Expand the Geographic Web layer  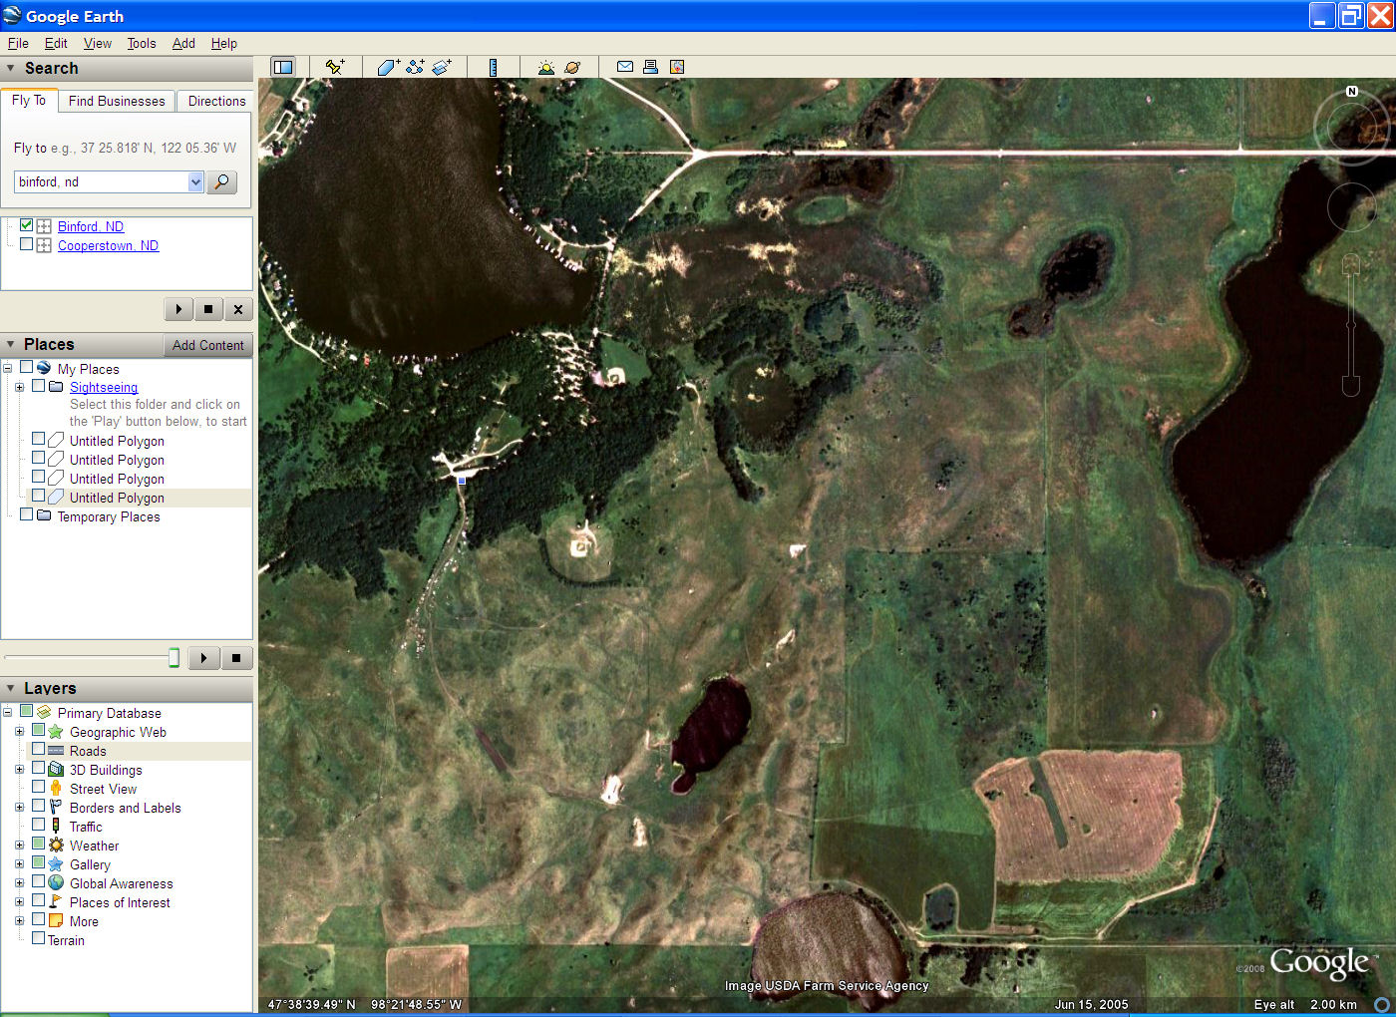tap(19, 732)
